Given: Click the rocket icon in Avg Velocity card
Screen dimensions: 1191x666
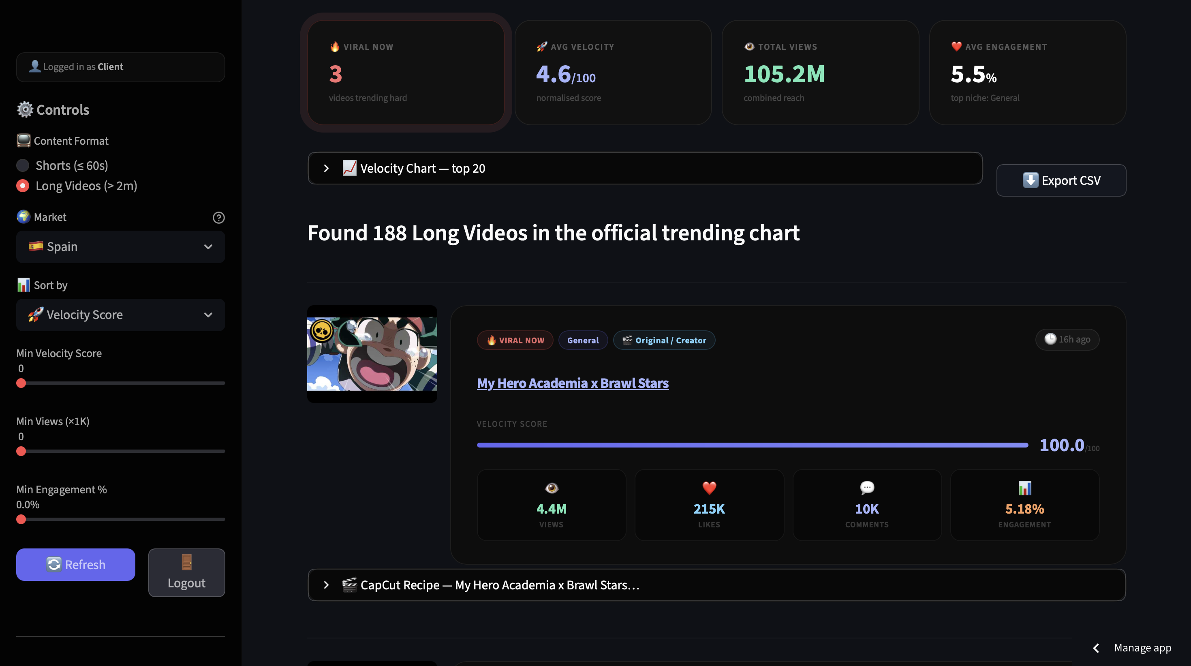Looking at the screenshot, I should [541, 47].
